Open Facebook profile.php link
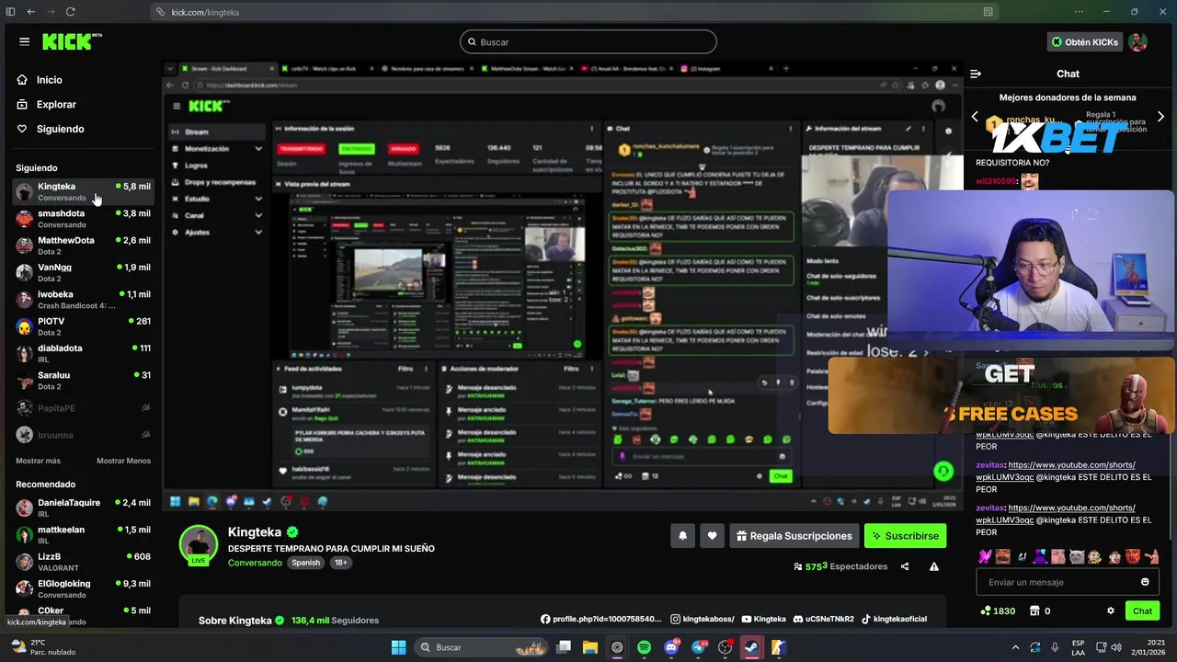The image size is (1177, 662). tap(600, 619)
